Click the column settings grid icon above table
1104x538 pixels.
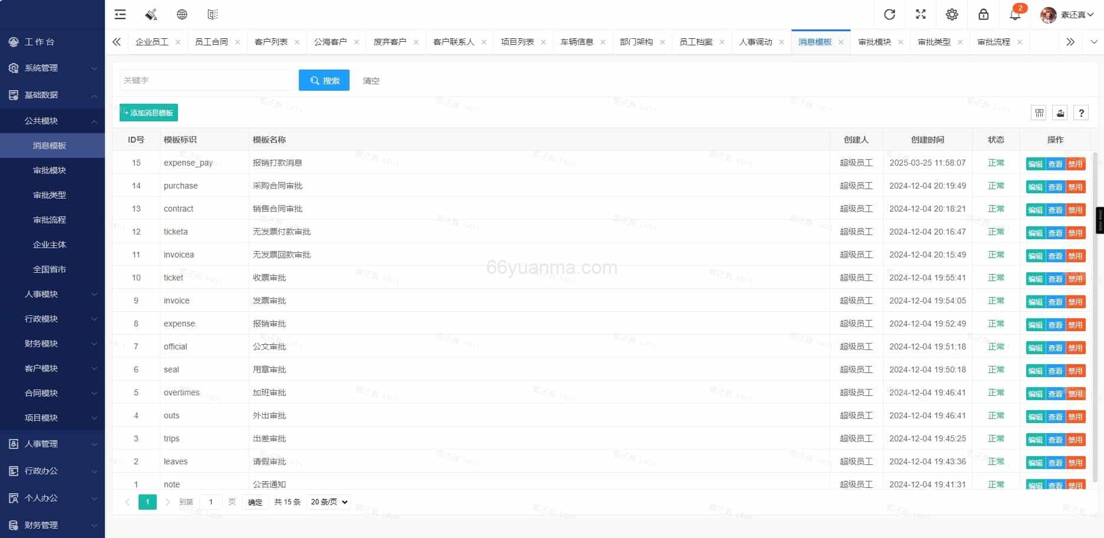click(1039, 113)
